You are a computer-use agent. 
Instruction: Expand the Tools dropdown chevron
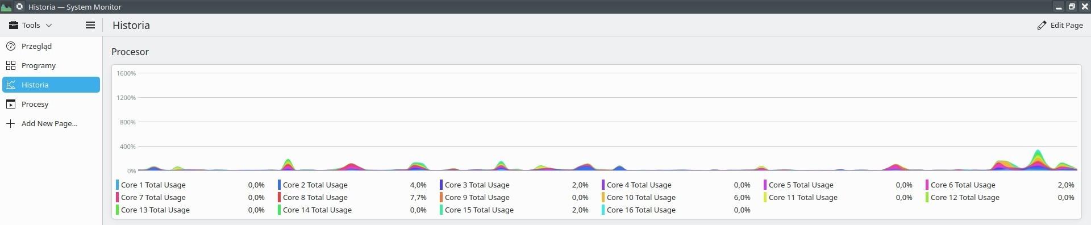(x=49, y=25)
